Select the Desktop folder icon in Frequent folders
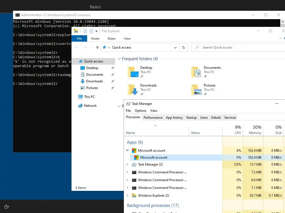This screenshot has height=213, width=285. (x=133, y=72)
